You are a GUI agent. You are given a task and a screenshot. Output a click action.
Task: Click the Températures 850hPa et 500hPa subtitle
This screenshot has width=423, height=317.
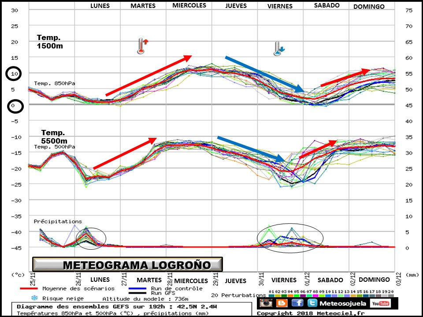click(x=112, y=313)
